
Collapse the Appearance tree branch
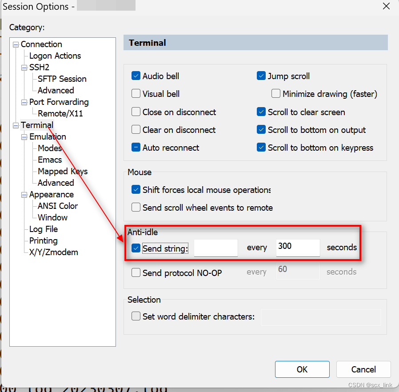coord(24,194)
